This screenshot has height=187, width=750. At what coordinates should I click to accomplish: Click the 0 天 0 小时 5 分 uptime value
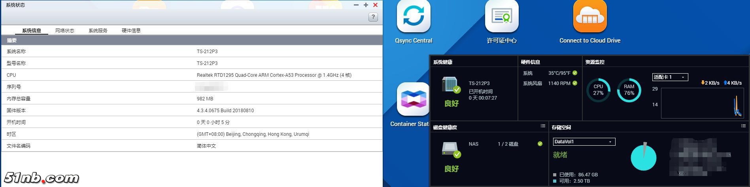point(213,122)
